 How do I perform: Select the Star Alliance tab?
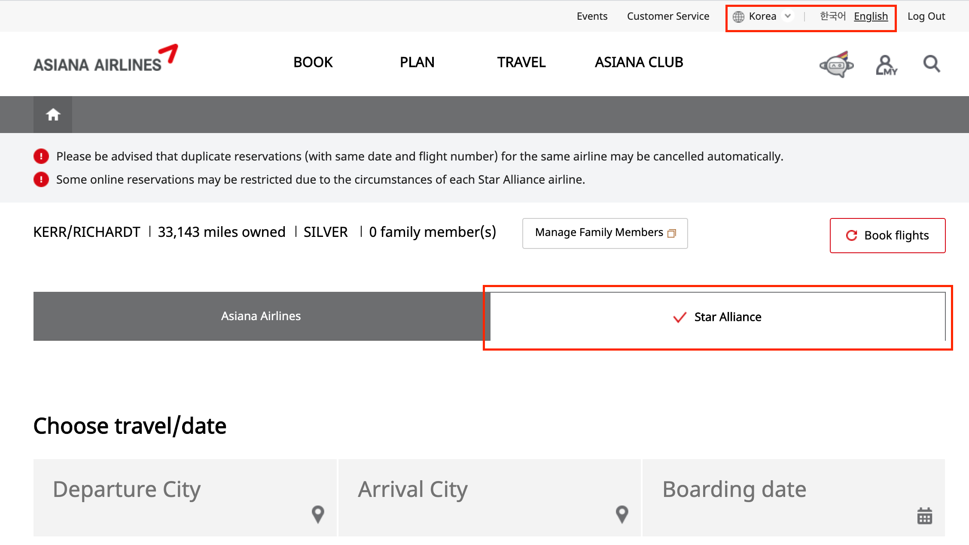coord(717,317)
